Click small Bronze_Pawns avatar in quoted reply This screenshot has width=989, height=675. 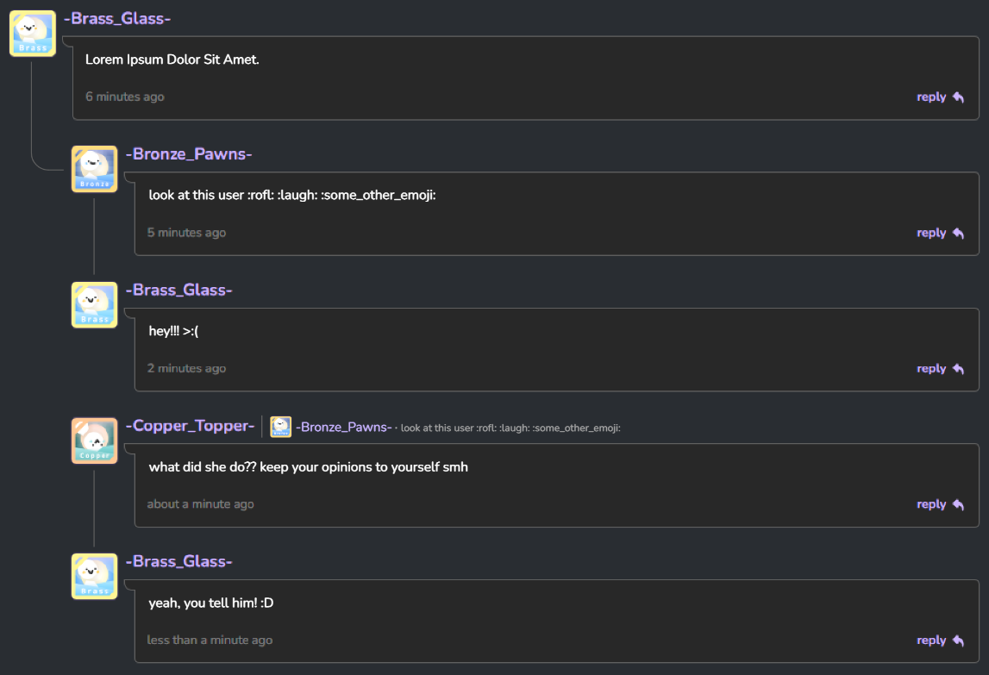point(281,427)
